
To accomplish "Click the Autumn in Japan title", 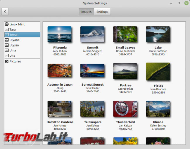I will click(x=60, y=84).
